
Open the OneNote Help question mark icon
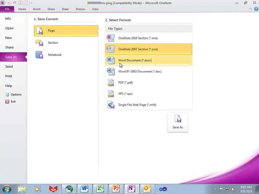click(256, 9)
